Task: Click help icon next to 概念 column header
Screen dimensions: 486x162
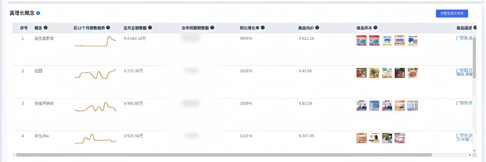Action: [x=46, y=28]
